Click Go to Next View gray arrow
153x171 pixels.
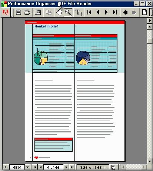tap(134, 13)
